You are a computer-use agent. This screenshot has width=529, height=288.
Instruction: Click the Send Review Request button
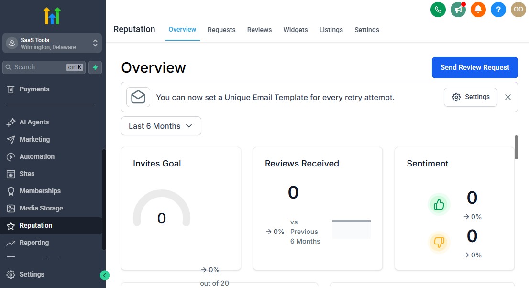474,67
